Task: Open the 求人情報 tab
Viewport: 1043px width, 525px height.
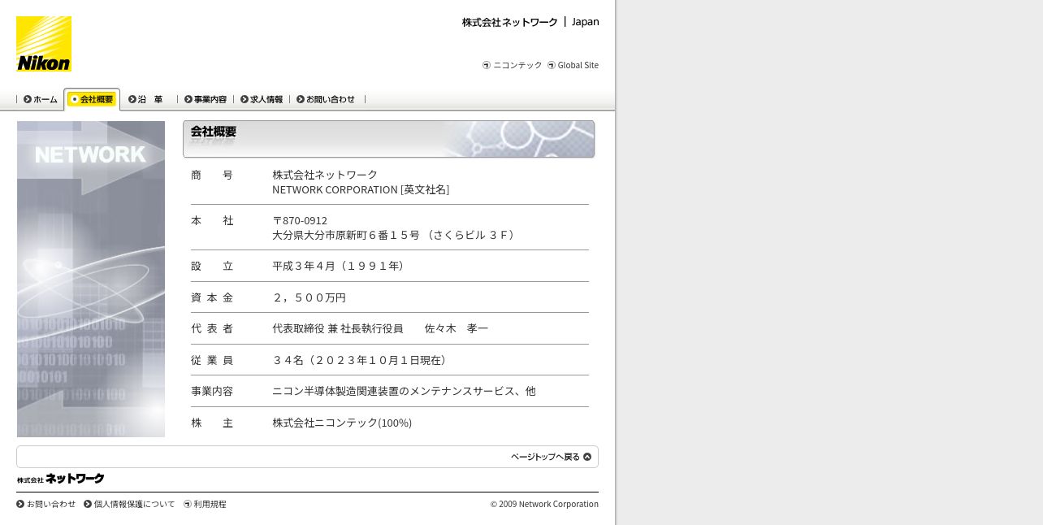Action: [262, 99]
